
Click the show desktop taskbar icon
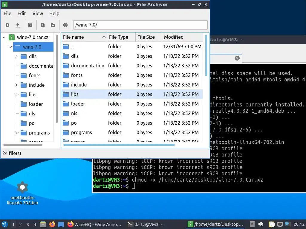(x=61, y=224)
